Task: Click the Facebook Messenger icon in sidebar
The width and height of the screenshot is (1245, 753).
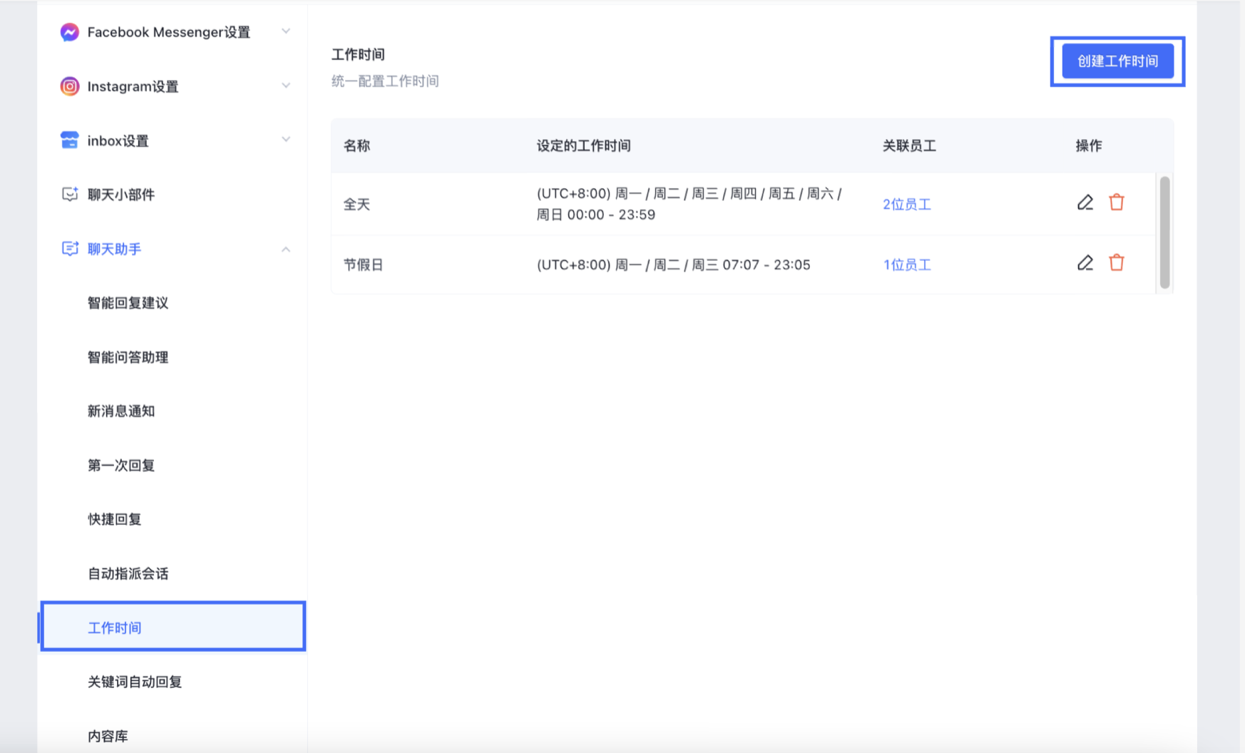Action: tap(69, 32)
